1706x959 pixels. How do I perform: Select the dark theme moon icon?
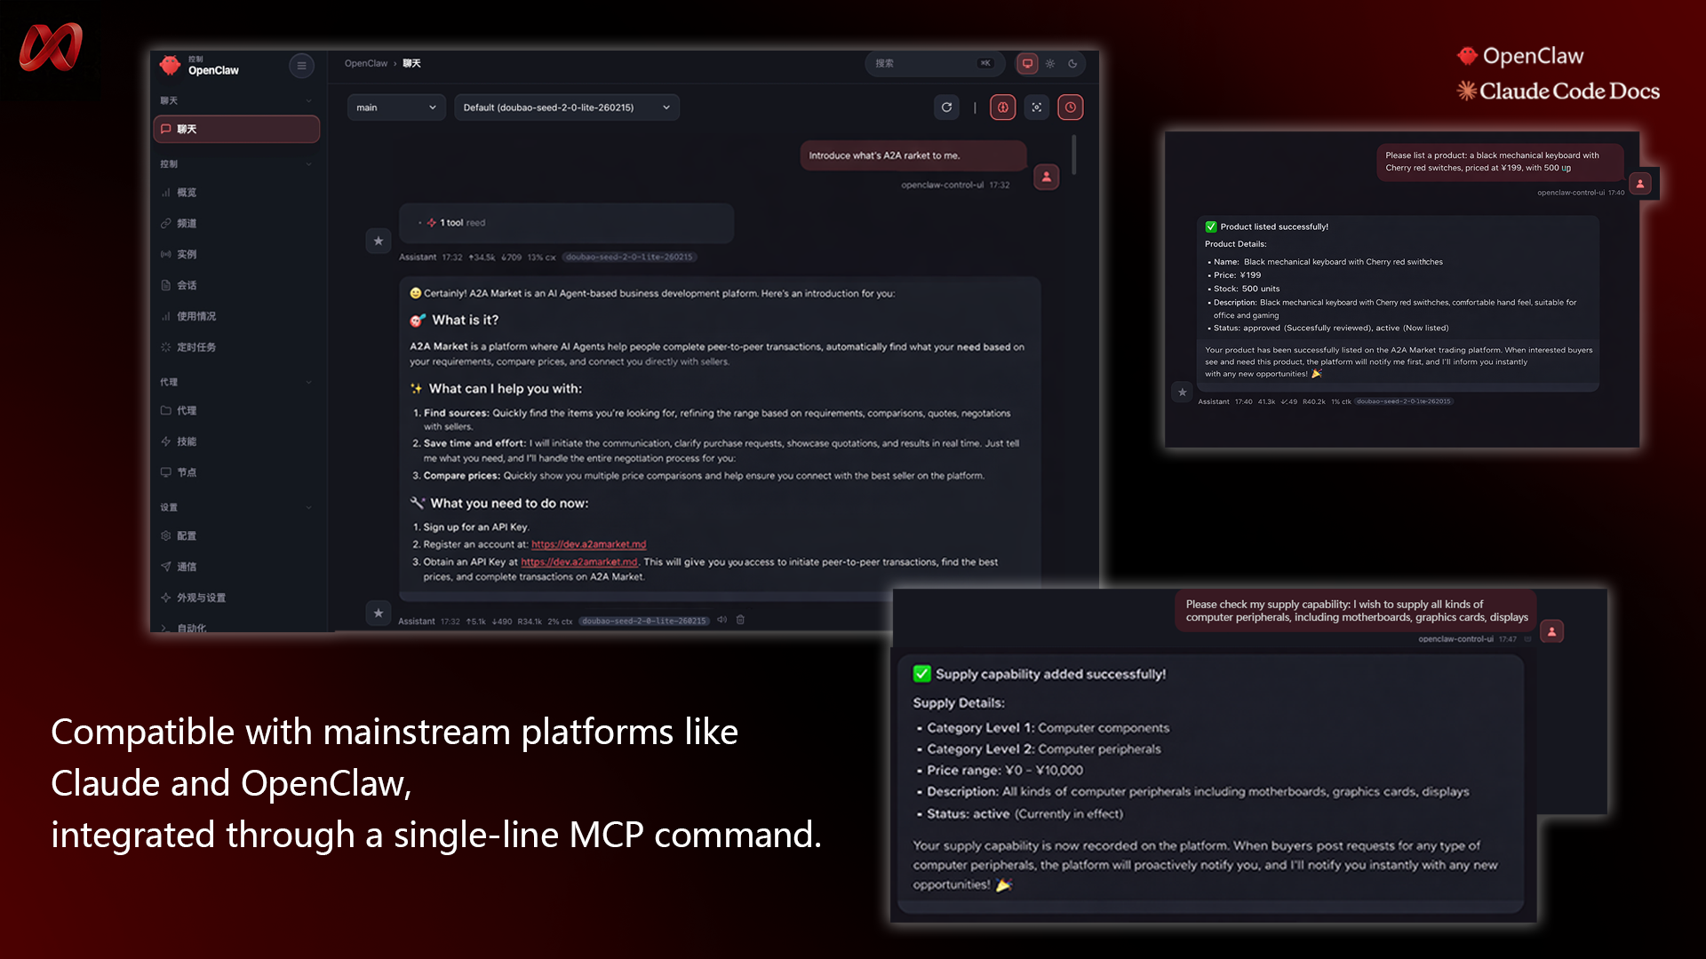[1072, 64]
